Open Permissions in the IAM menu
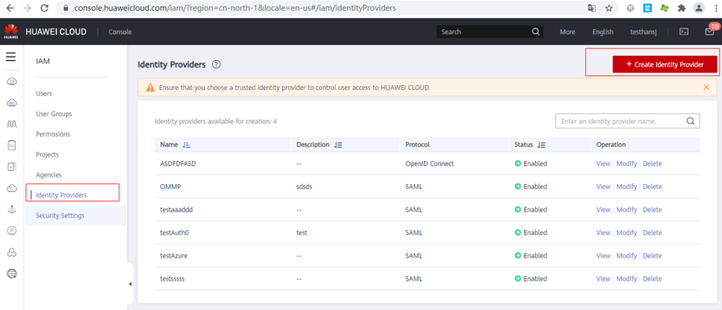 point(53,134)
